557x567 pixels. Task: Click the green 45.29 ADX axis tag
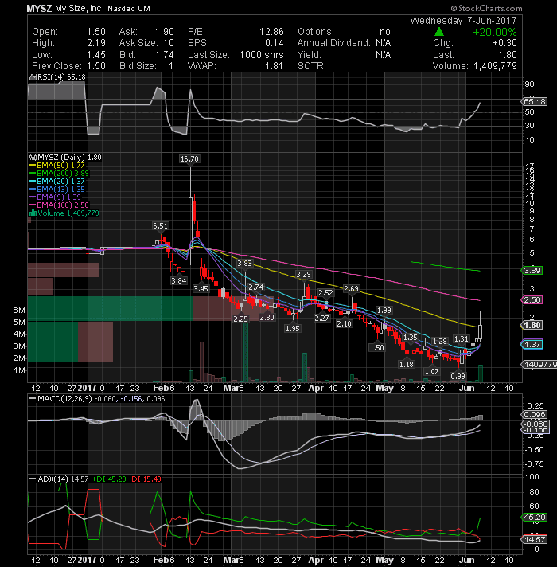pos(534,517)
